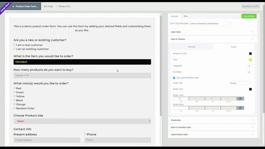Open the yellow text Color swatch
265x149 pixels.
tap(250, 60)
